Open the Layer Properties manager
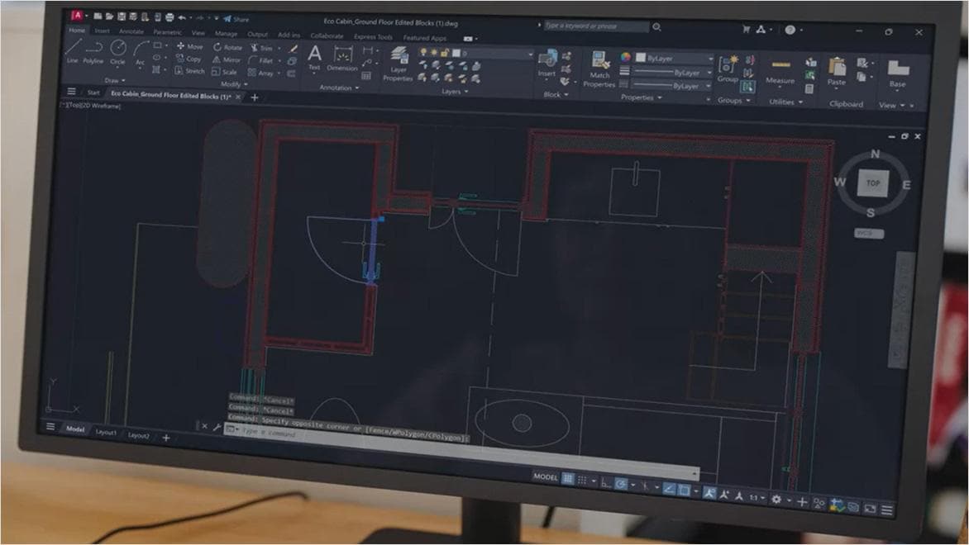Image resolution: width=969 pixels, height=545 pixels. click(399, 58)
